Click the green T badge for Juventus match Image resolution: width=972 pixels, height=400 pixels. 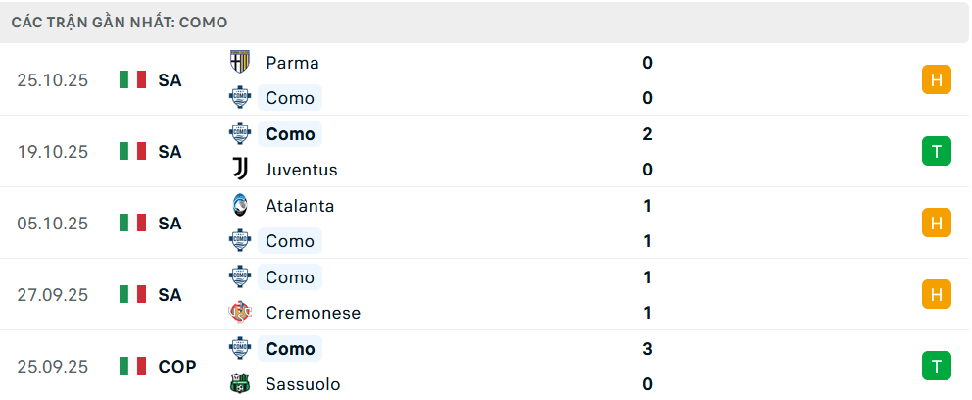click(x=936, y=151)
